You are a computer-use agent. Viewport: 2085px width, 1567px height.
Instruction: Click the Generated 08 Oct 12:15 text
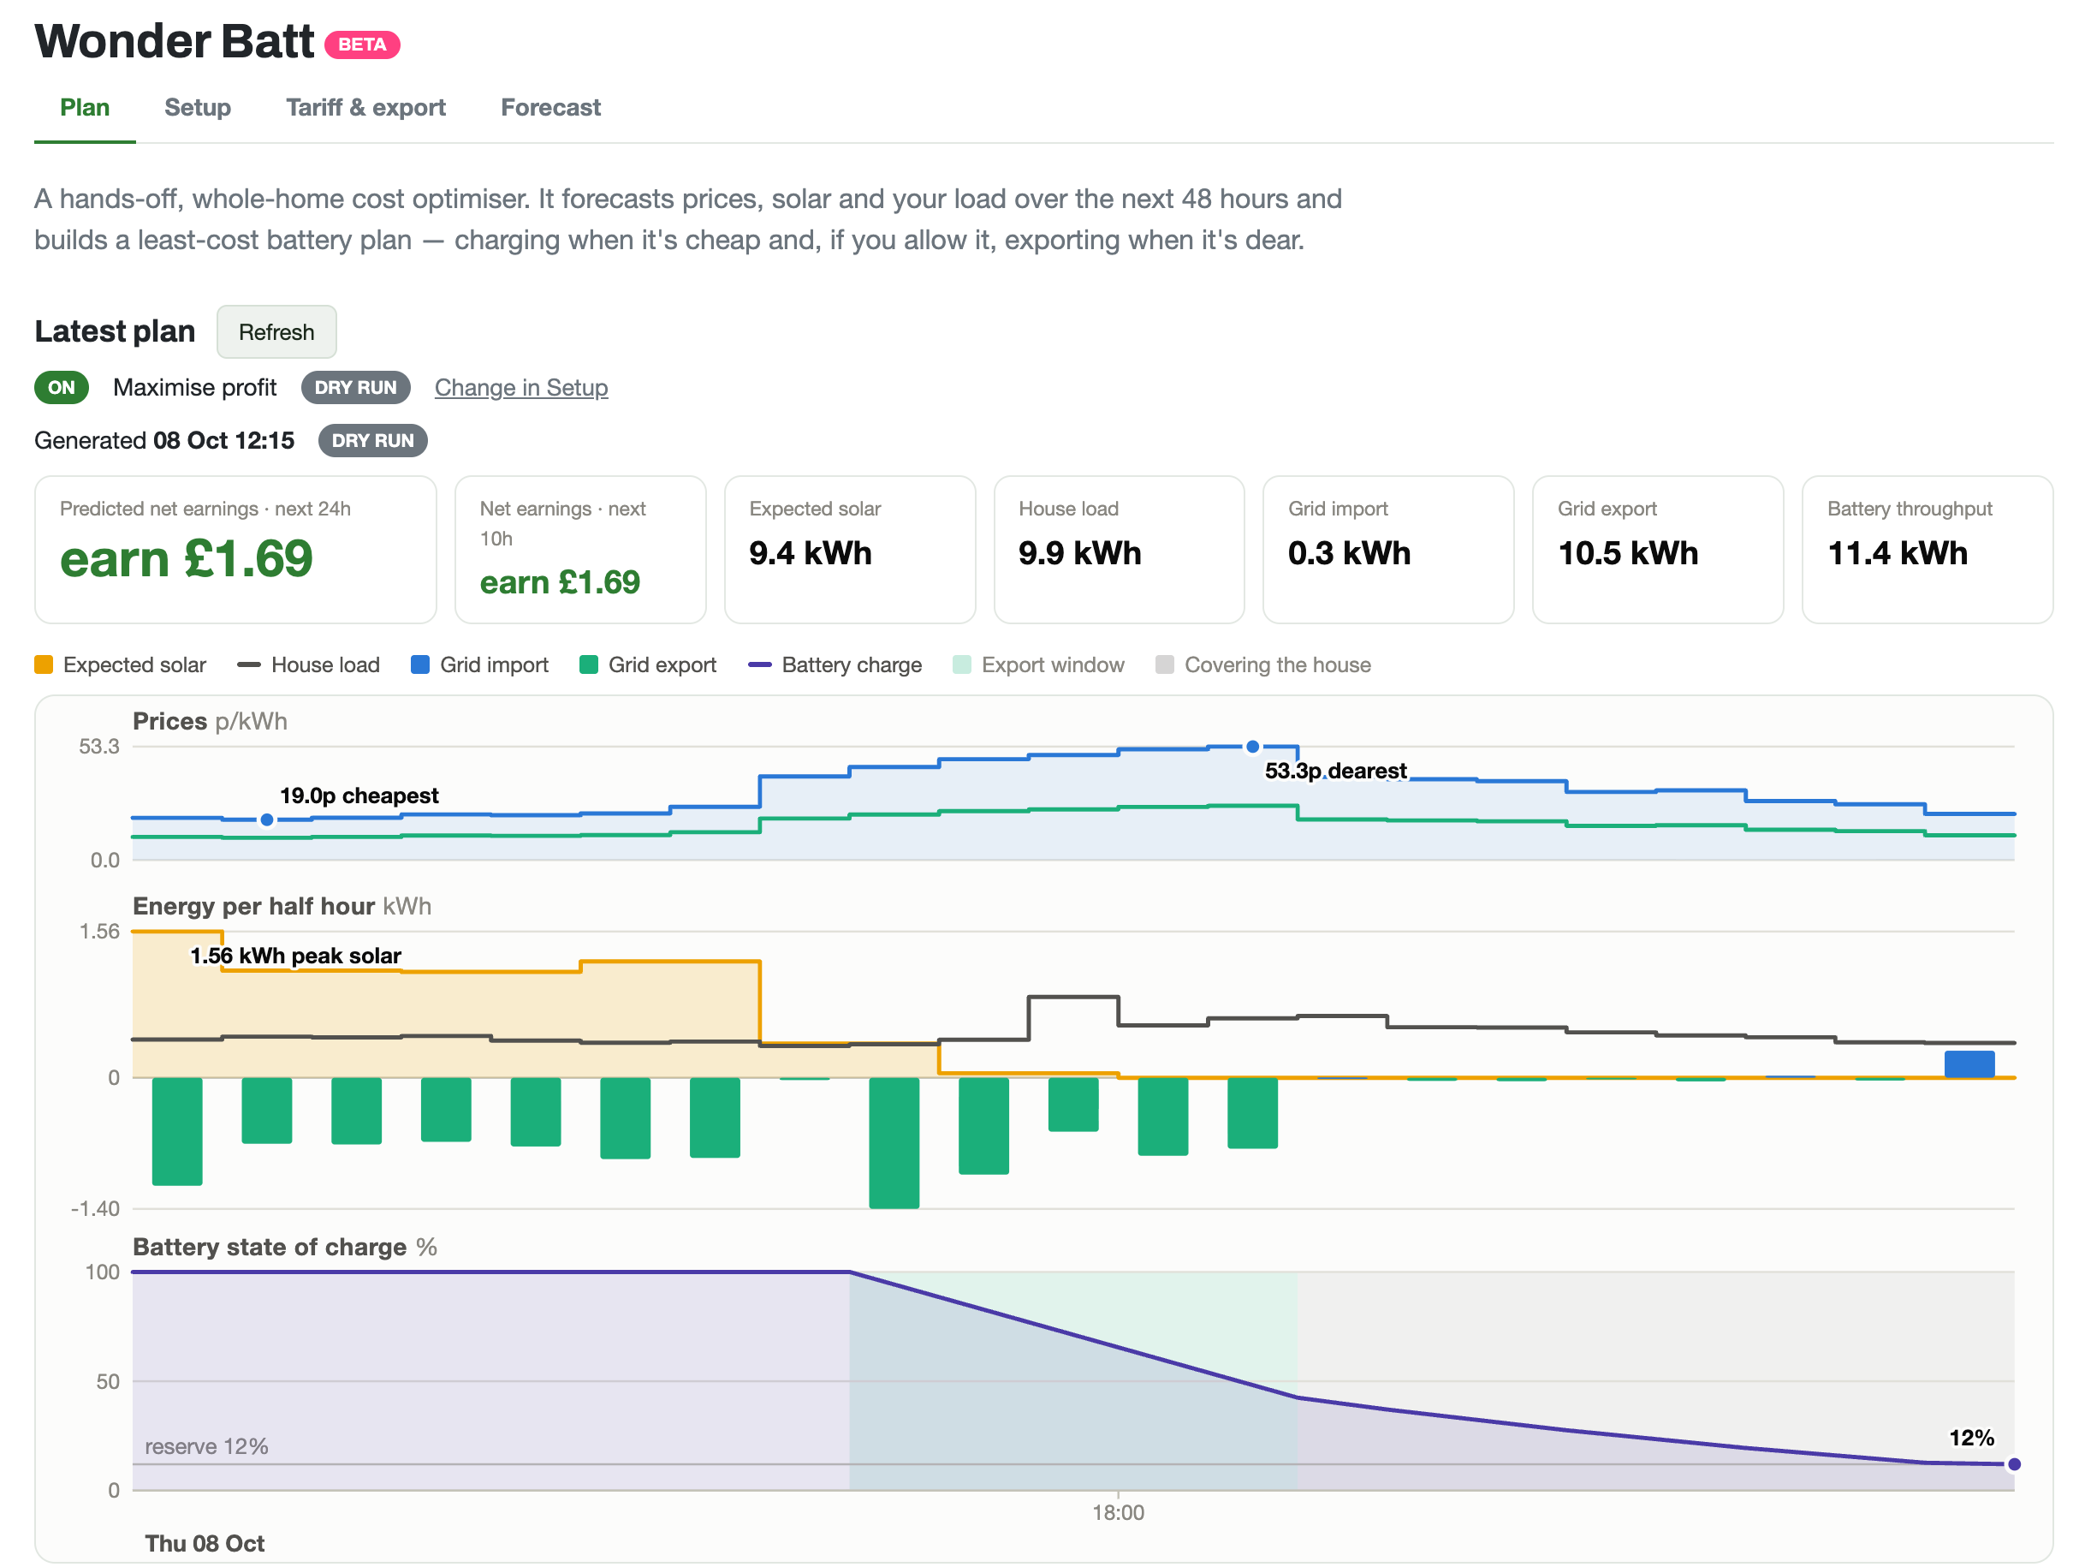tap(164, 440)
